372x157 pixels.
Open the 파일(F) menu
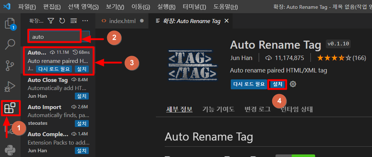pyautogui.click(x=27, y=7)
